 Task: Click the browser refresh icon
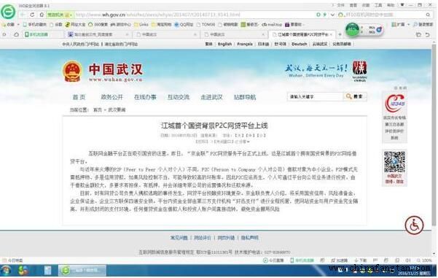point(32,15)
